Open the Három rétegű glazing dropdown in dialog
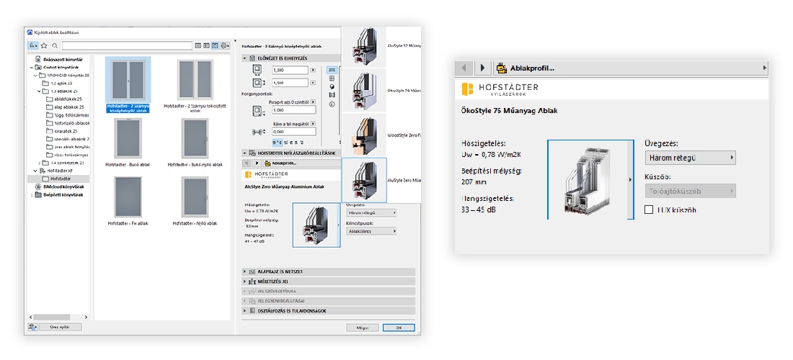Image resolution: width=793 pixels, height=360 pixels. [x=371, y=213]
